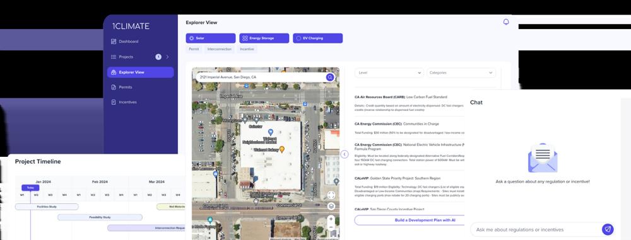Select the Interconnection Request timeline bar

pos(146,228)
